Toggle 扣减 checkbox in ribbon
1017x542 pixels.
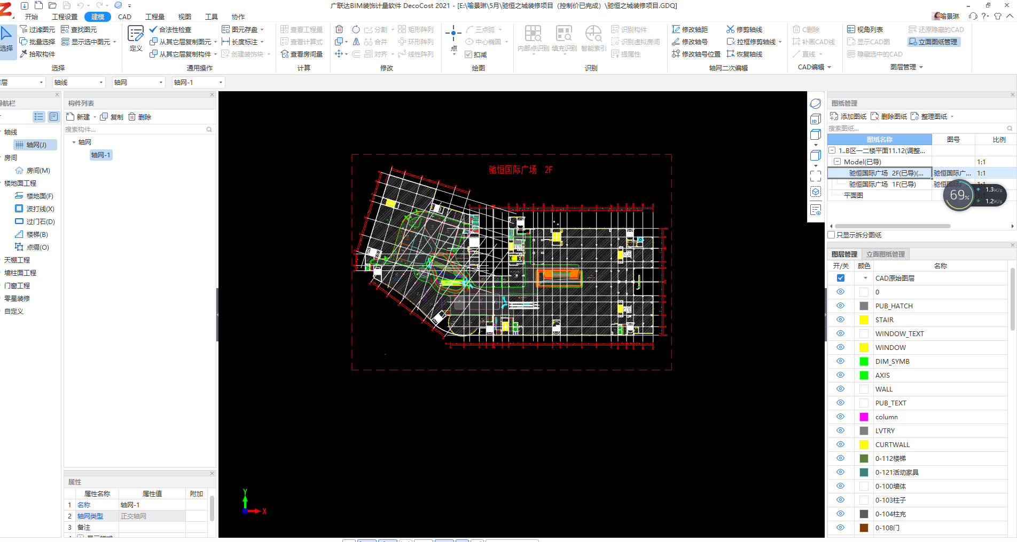(x=468, y=54)
